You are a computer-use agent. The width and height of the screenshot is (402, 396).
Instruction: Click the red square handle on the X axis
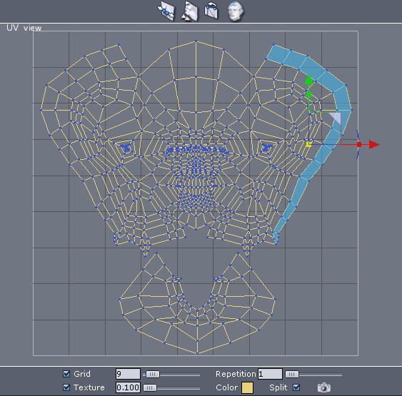coord(359,145)
